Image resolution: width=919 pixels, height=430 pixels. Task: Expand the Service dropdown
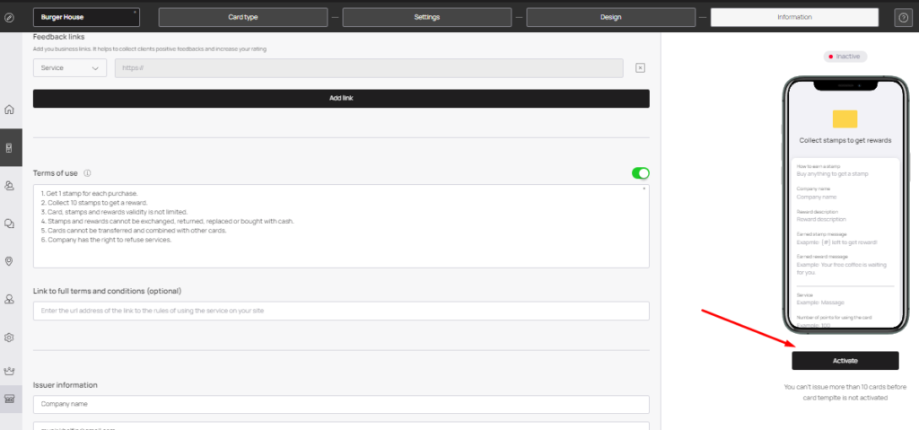tap(70, 68)
